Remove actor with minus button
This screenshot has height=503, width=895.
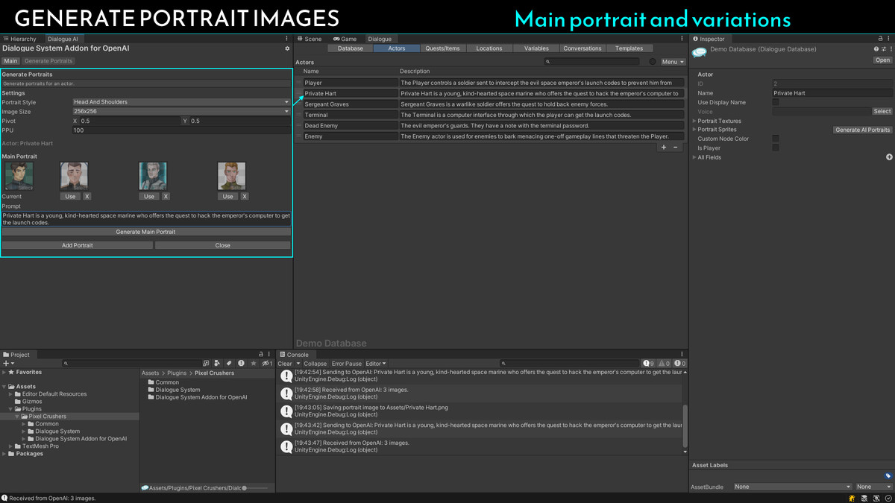pyautogui.click(x=676, y=148)
